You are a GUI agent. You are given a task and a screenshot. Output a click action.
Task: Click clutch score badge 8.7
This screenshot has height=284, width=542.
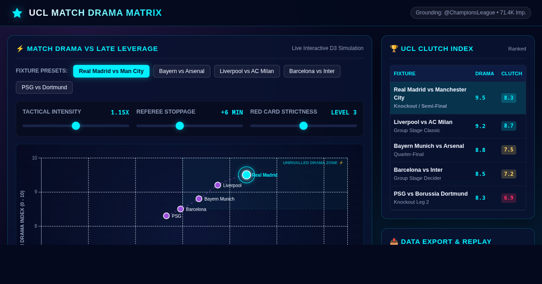(x=509, y=126)
